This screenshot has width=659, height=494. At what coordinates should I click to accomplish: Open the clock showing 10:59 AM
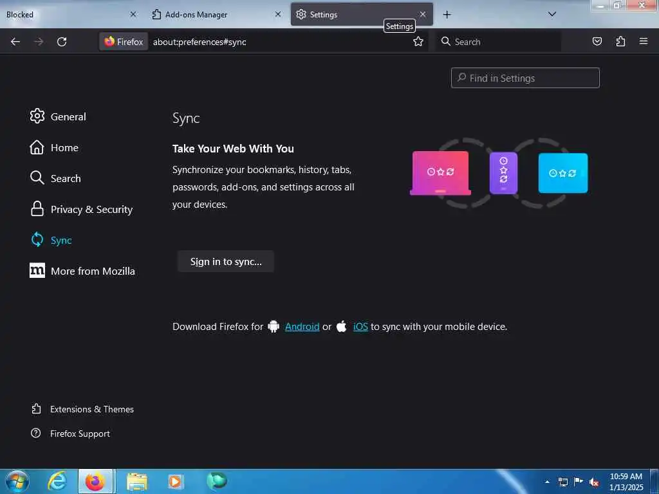coord(626,482)
